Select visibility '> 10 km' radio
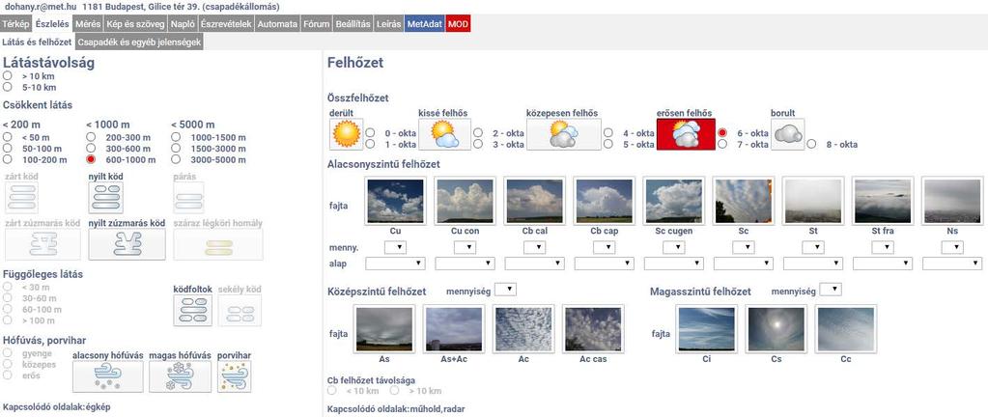This screenshot has height=417, width=988. pos(8,75)
